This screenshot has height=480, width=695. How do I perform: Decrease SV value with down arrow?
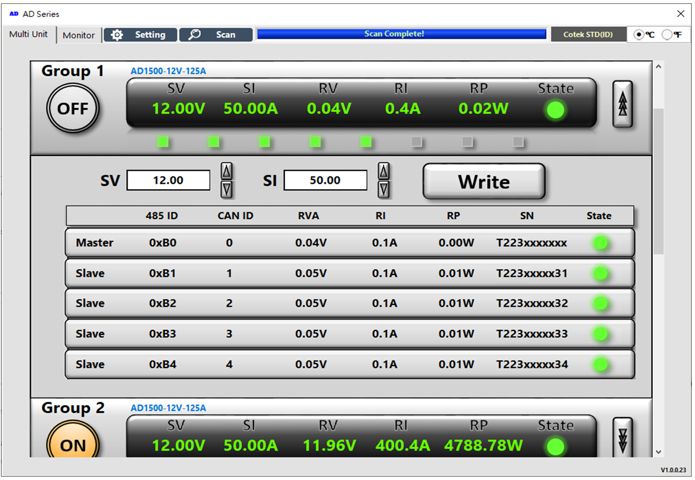[x=226, y=189]
